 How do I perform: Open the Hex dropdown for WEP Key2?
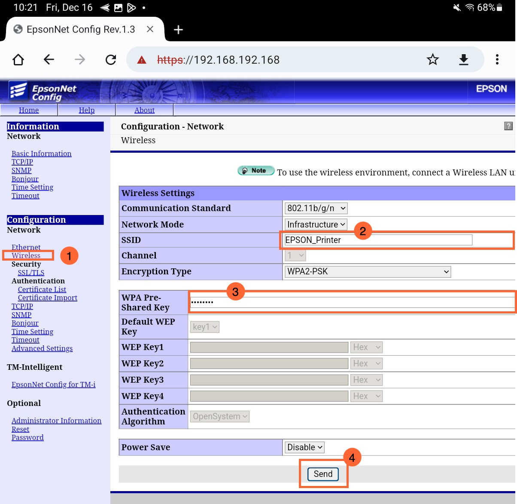367,363
